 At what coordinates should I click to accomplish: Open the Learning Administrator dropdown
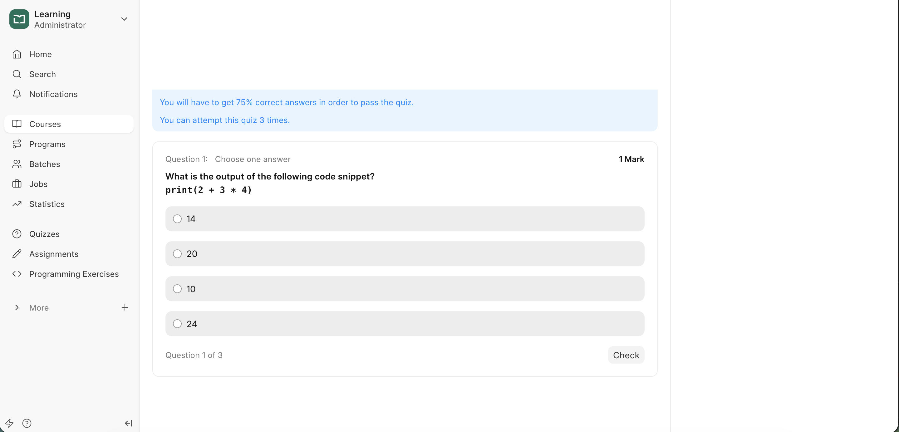[x=124, y=19]
